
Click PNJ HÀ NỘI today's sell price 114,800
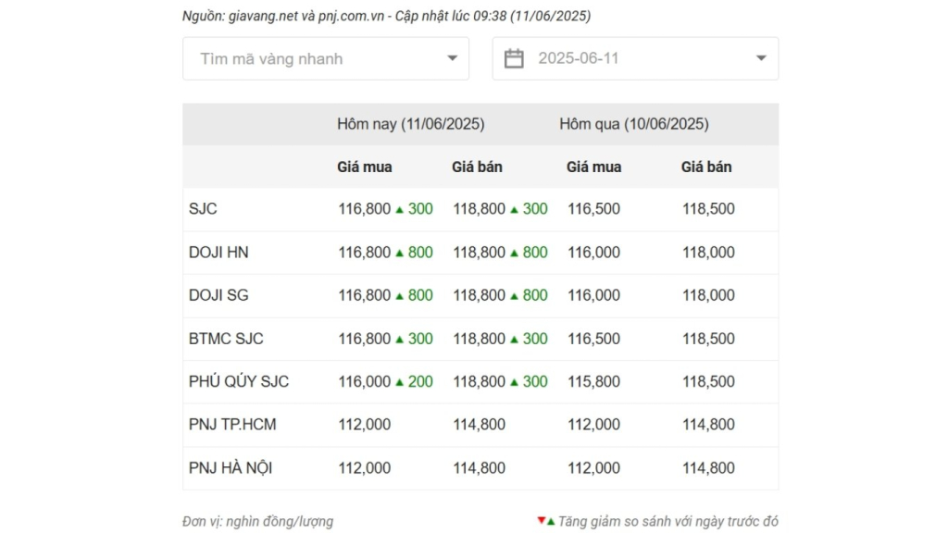[x=480, y=468]
